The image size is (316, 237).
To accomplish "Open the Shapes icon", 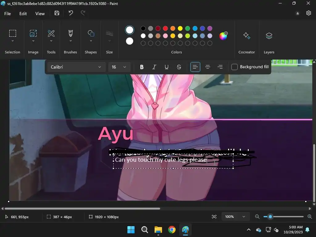I will (91, 33).
